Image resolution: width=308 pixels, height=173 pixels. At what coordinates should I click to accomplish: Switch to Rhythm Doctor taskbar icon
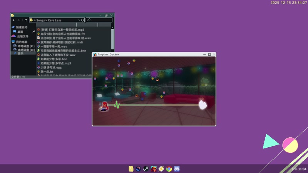coord(154,169)
